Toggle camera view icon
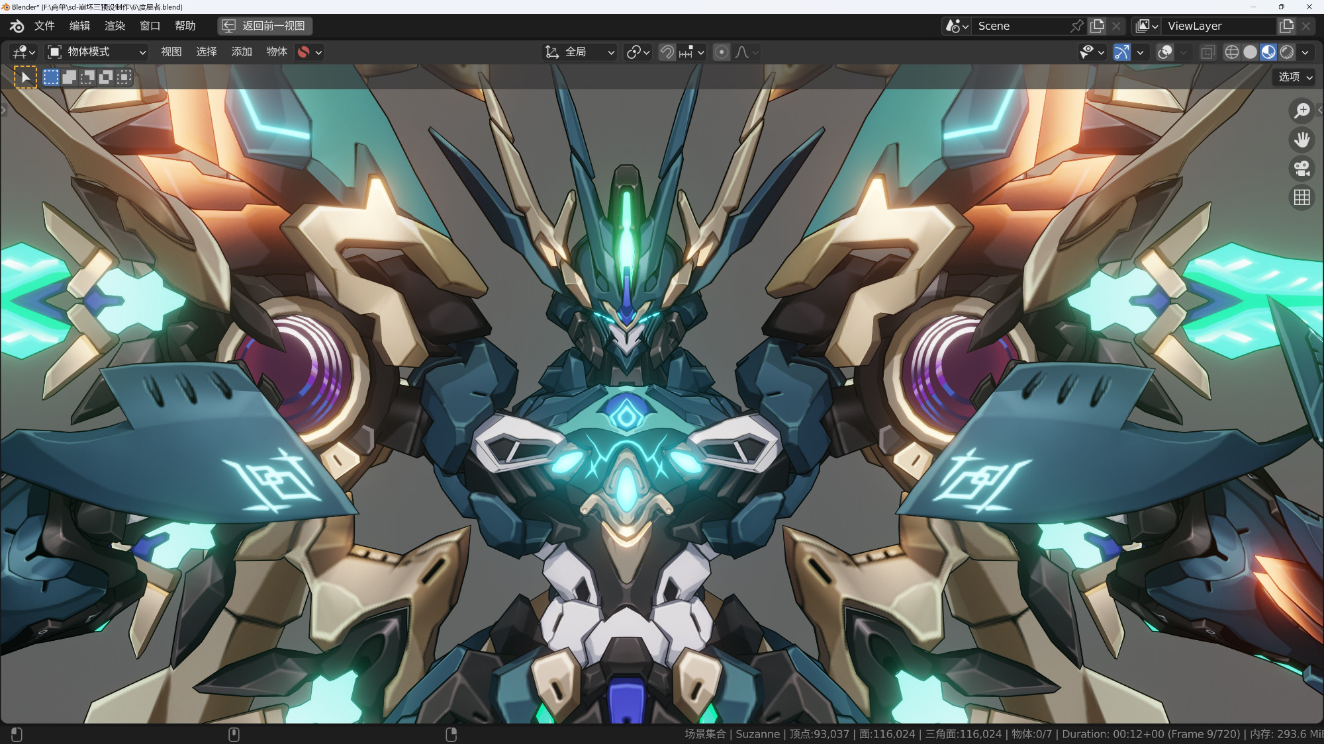Viewport: 1324px width, 744px height. [1301, 169]
